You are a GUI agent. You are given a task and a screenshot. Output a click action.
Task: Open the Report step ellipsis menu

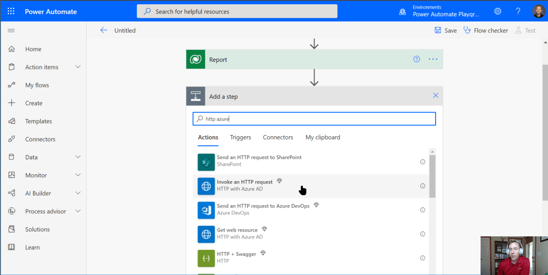(x=433, y=59)
